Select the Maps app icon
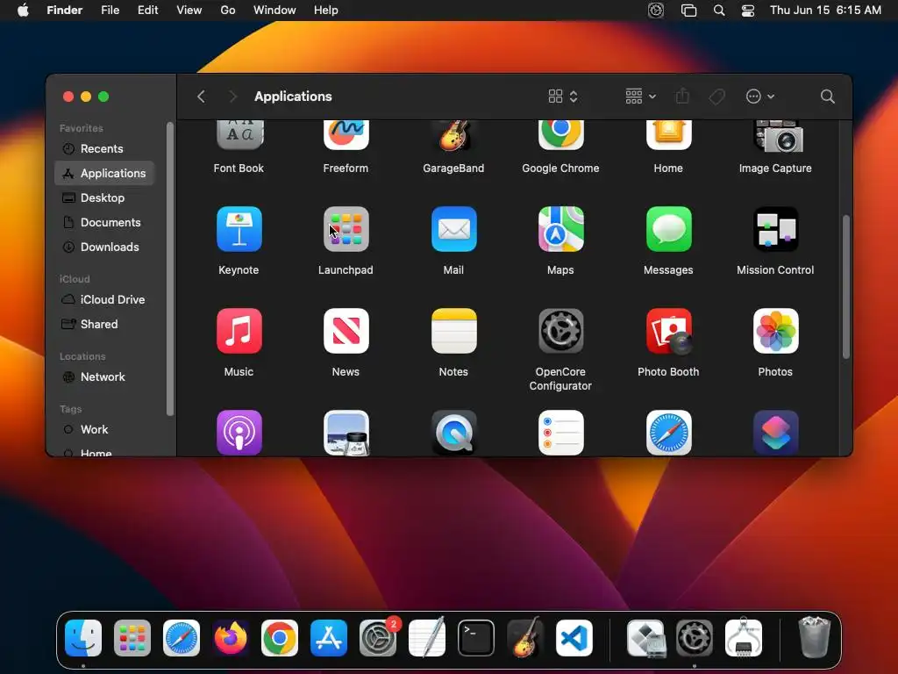This screenshot has height=674, width=898. [560, 229]
